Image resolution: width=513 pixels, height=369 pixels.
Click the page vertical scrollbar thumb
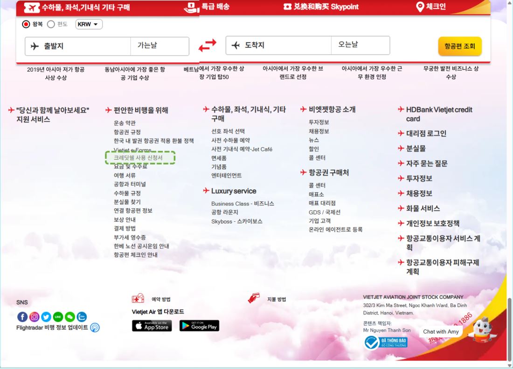[x=510, y=328]
